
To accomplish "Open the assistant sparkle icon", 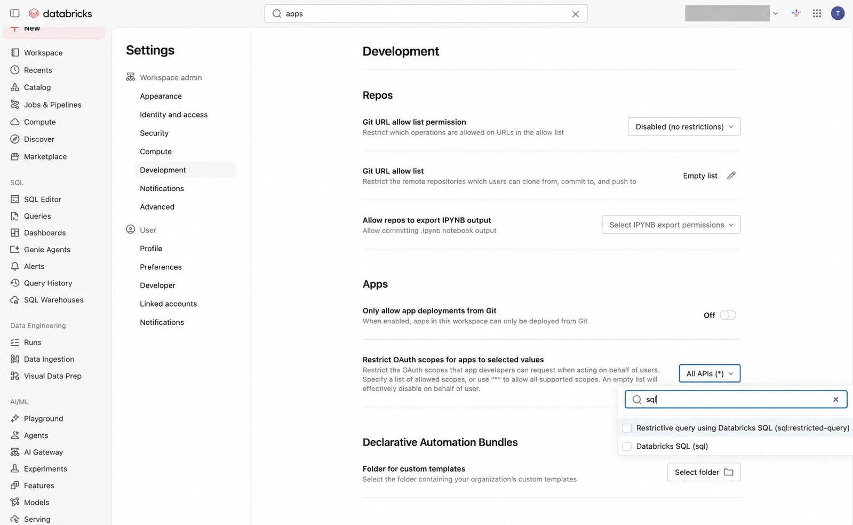I will [796, 13].
